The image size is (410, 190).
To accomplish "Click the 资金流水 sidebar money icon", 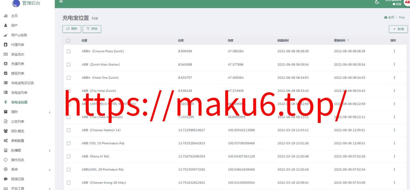I will point(5,54).
